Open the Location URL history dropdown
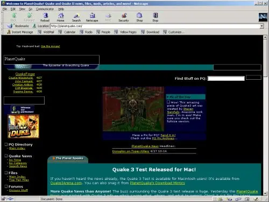This screenshot has height=202, width=269. (262, 26)
